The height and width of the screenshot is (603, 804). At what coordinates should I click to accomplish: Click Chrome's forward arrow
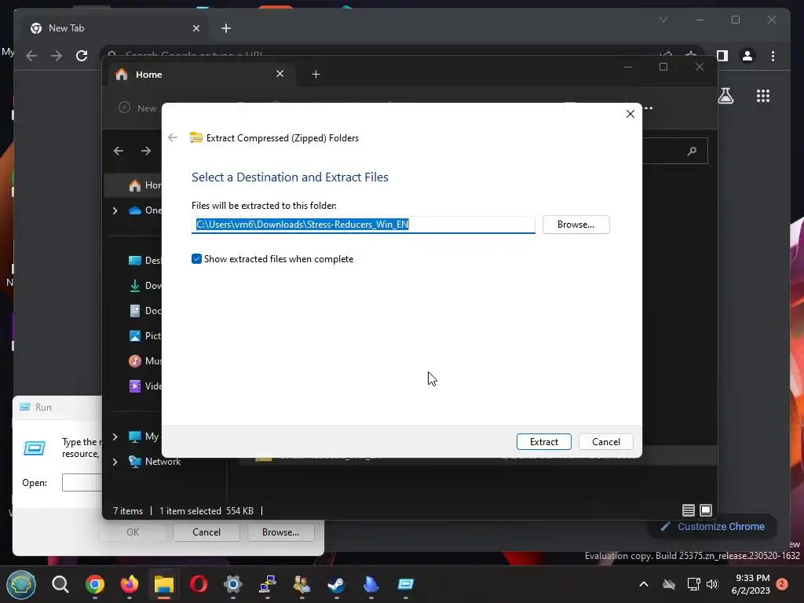[57, 56]
